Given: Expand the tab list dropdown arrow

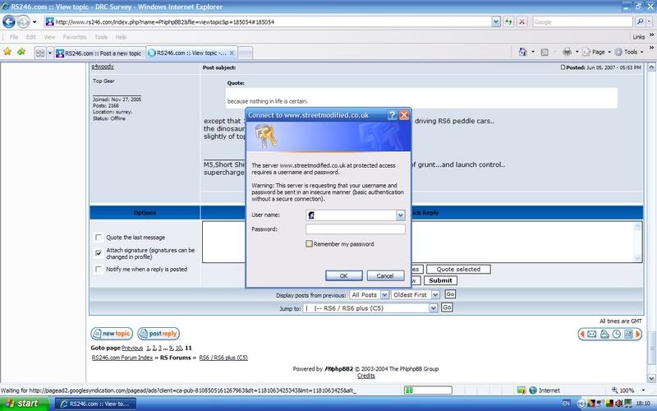Looking at the screenshot, I should tap(50, 53).
